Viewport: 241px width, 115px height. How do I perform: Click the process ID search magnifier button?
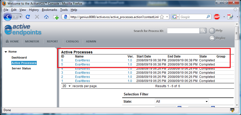(x=203, y=31)
